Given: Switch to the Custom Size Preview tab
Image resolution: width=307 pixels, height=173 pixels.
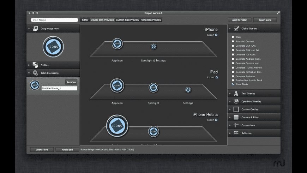Looking at the screenshot, I should 127,20.
